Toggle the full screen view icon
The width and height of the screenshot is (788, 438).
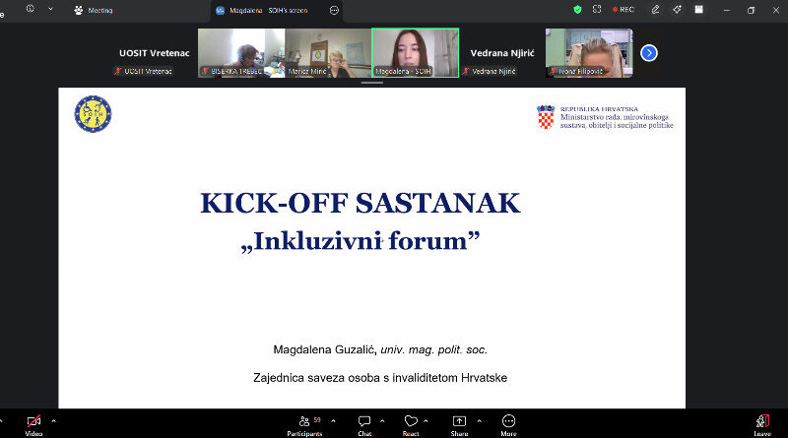coord(597,9)
